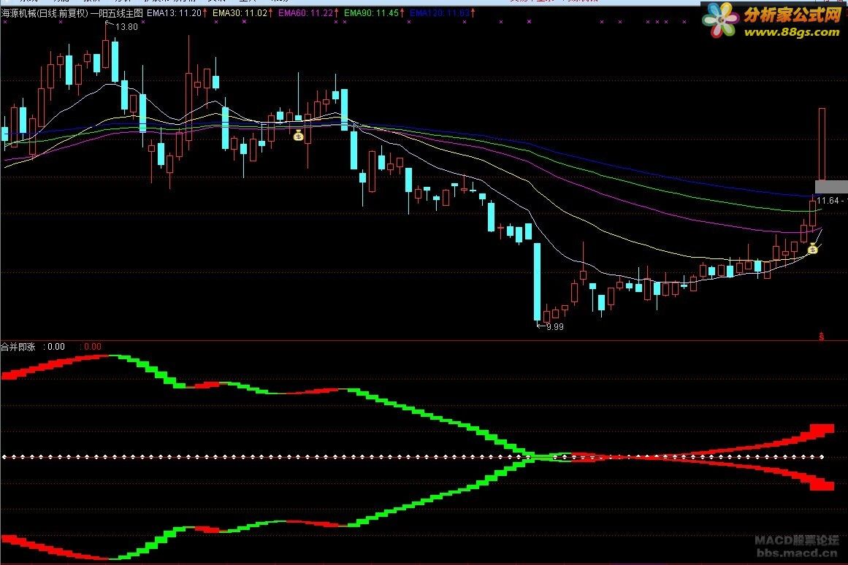Click the 9.99 low price label

tap(555, 326)
